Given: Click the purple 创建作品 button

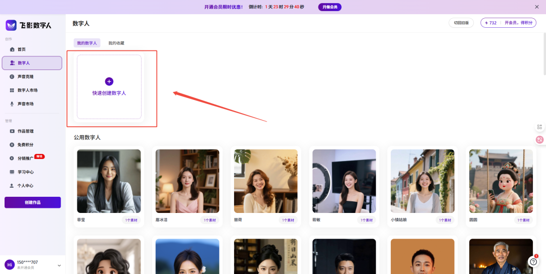Looking at the screenshot, I should [x=33, y=202].
